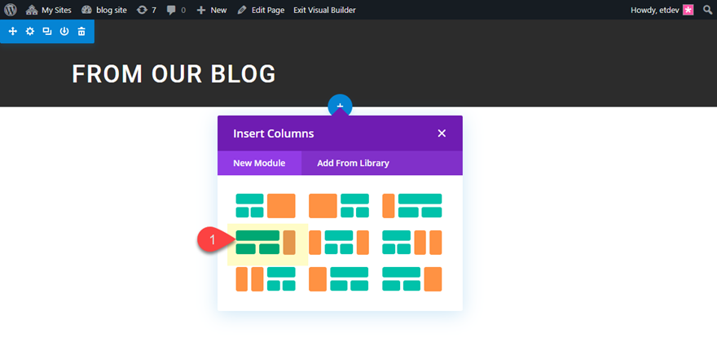
Task: Open the comments bubble in admin bar
Action: 176,10
